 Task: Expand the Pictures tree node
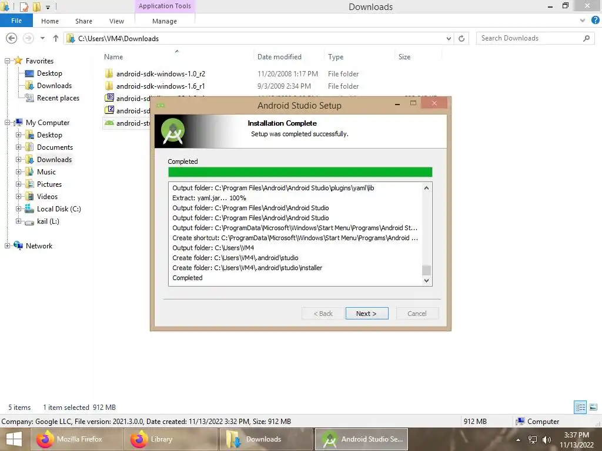(18, 184)
